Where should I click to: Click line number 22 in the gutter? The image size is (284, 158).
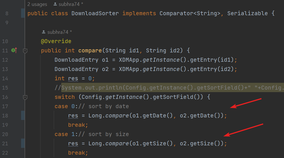[x=5, y=153]
